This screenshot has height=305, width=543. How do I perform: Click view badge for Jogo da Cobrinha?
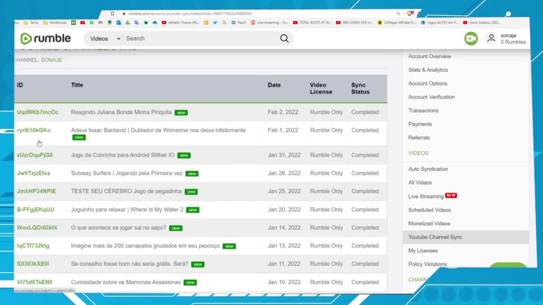tap(184, 155)
